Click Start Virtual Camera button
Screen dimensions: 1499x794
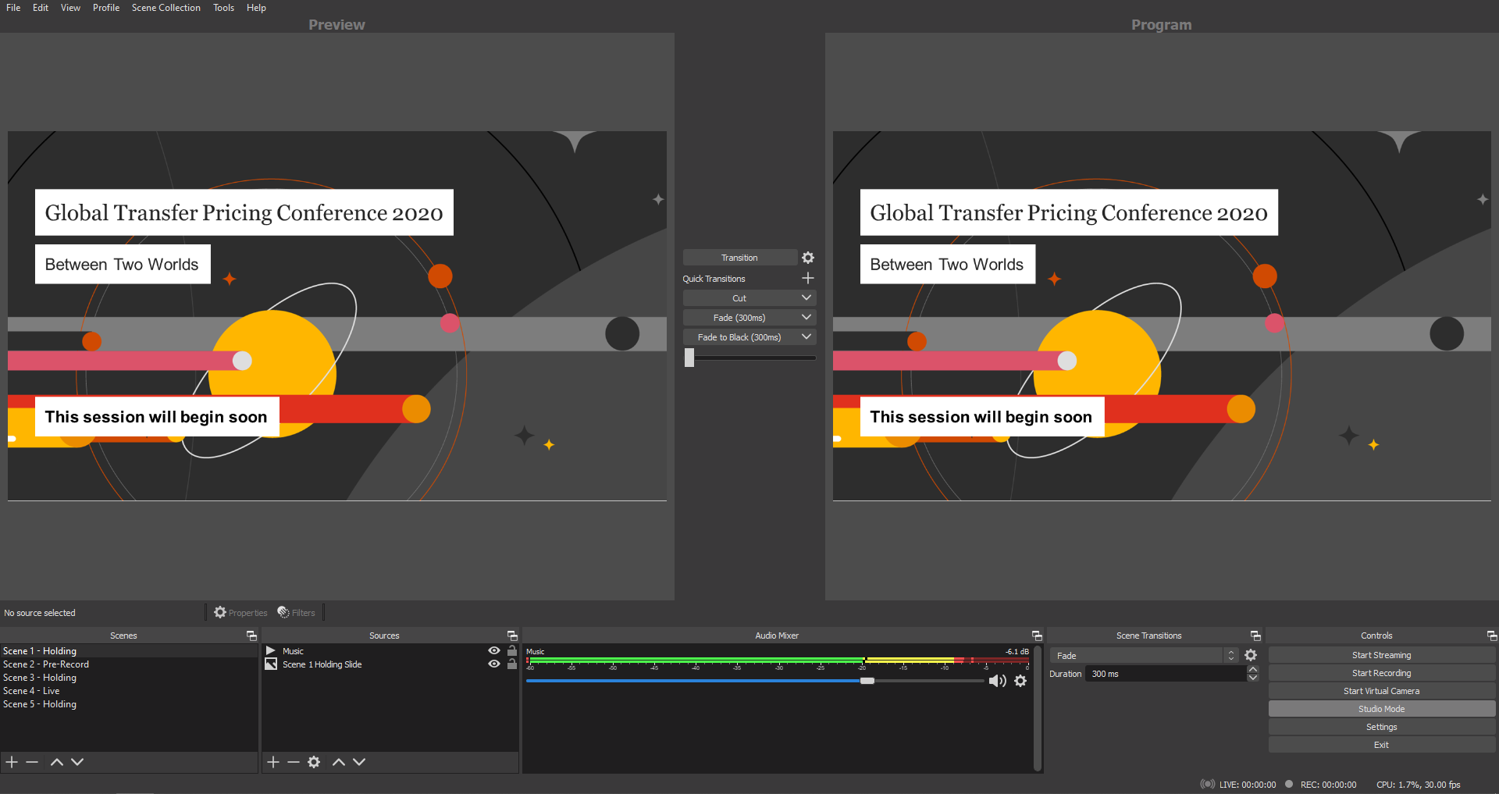point(1381,691)
